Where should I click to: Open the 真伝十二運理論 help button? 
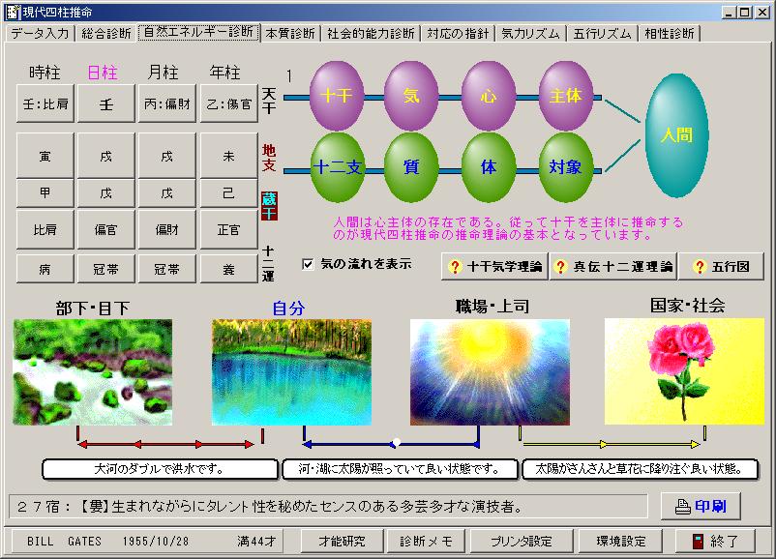(612, 267)
